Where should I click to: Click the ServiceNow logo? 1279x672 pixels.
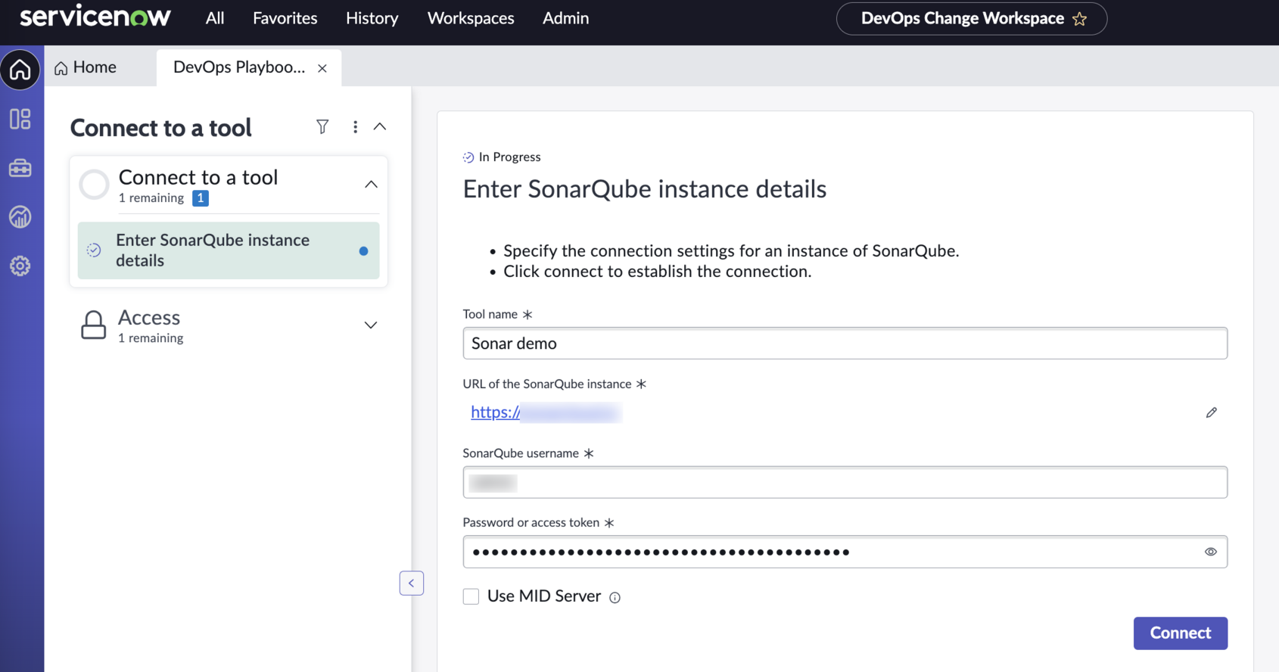95,17
